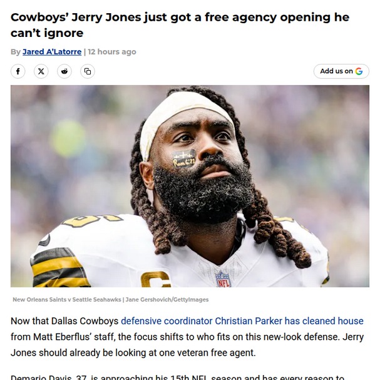This screenshot has width=380, height=380.
Task: Click the NFL shield logo on the jersey
Action: (x=223, y=279)
